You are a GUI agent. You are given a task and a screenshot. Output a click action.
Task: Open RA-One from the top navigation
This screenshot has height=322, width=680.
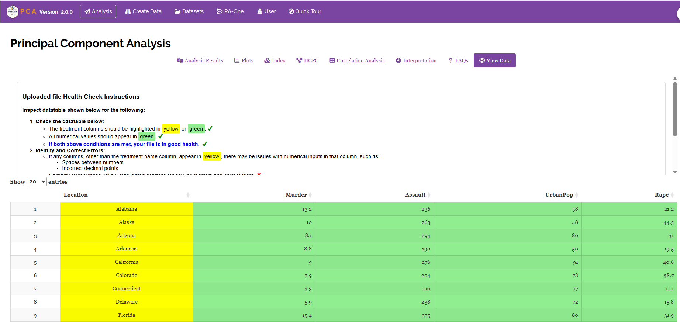pos(230,11)
